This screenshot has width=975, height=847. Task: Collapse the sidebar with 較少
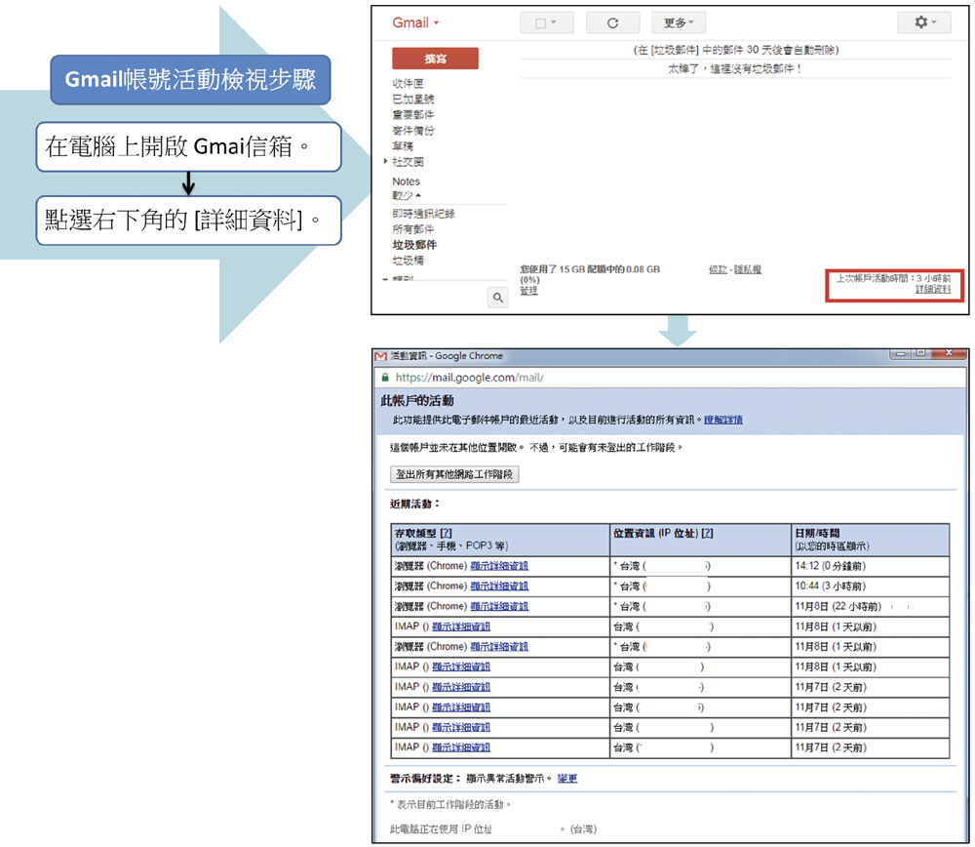(407, 195)
